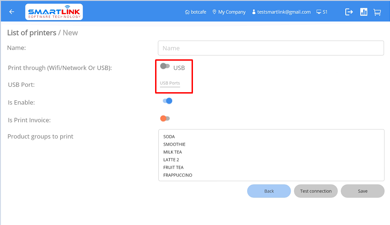Disable the Is Enable switch
Image resolution: width=390 pixels, height=225 pixels.
coord(167,101)
